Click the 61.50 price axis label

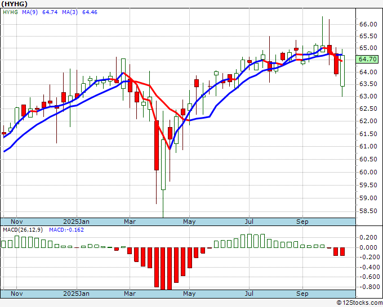pos(368,134)
